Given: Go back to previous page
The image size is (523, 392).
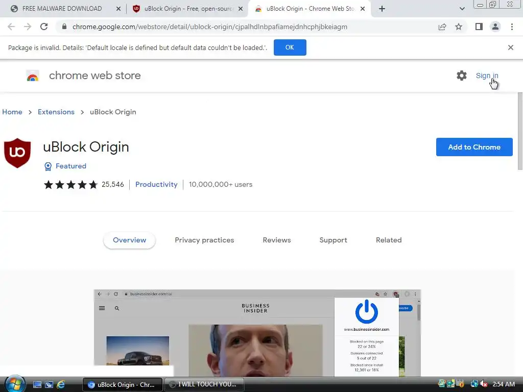Looking at the screenshot, I should coord(11,27).
